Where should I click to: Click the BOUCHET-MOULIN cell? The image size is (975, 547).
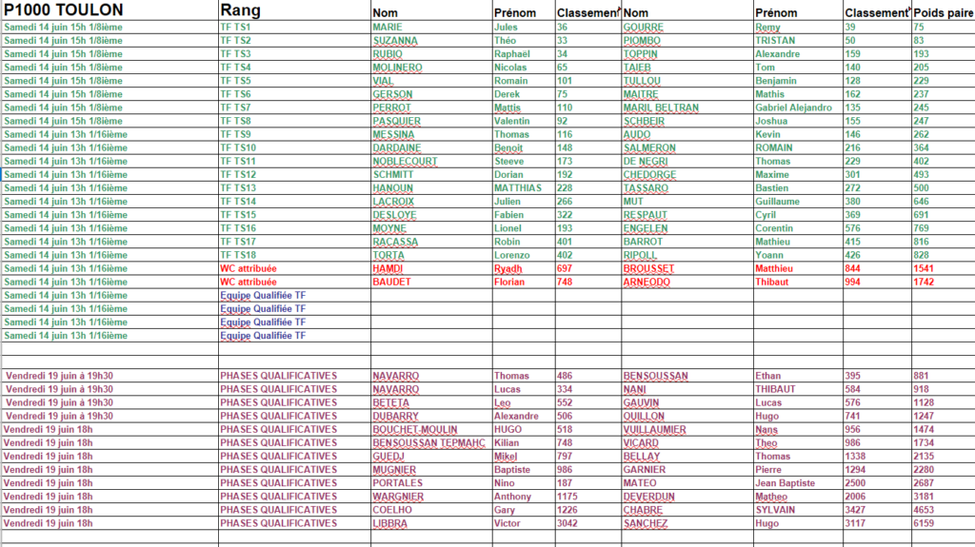pyautogui.click(x=431, y=430)
